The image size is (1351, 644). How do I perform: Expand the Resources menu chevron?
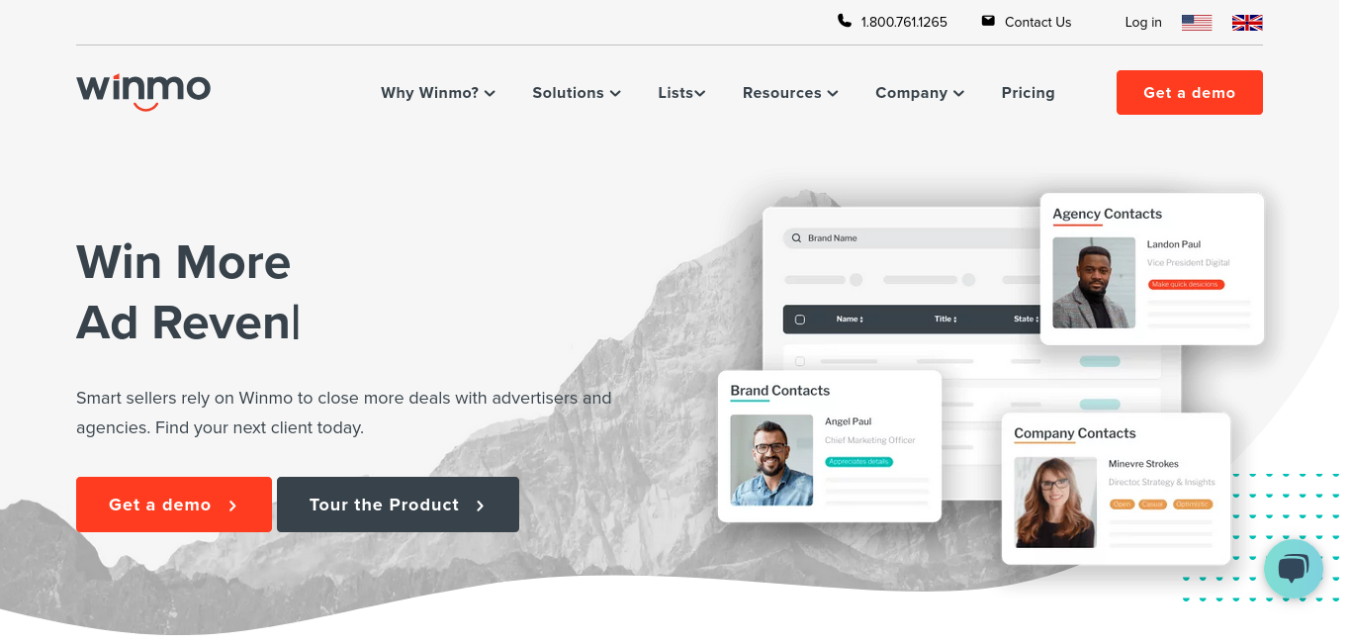coord(833,93)
